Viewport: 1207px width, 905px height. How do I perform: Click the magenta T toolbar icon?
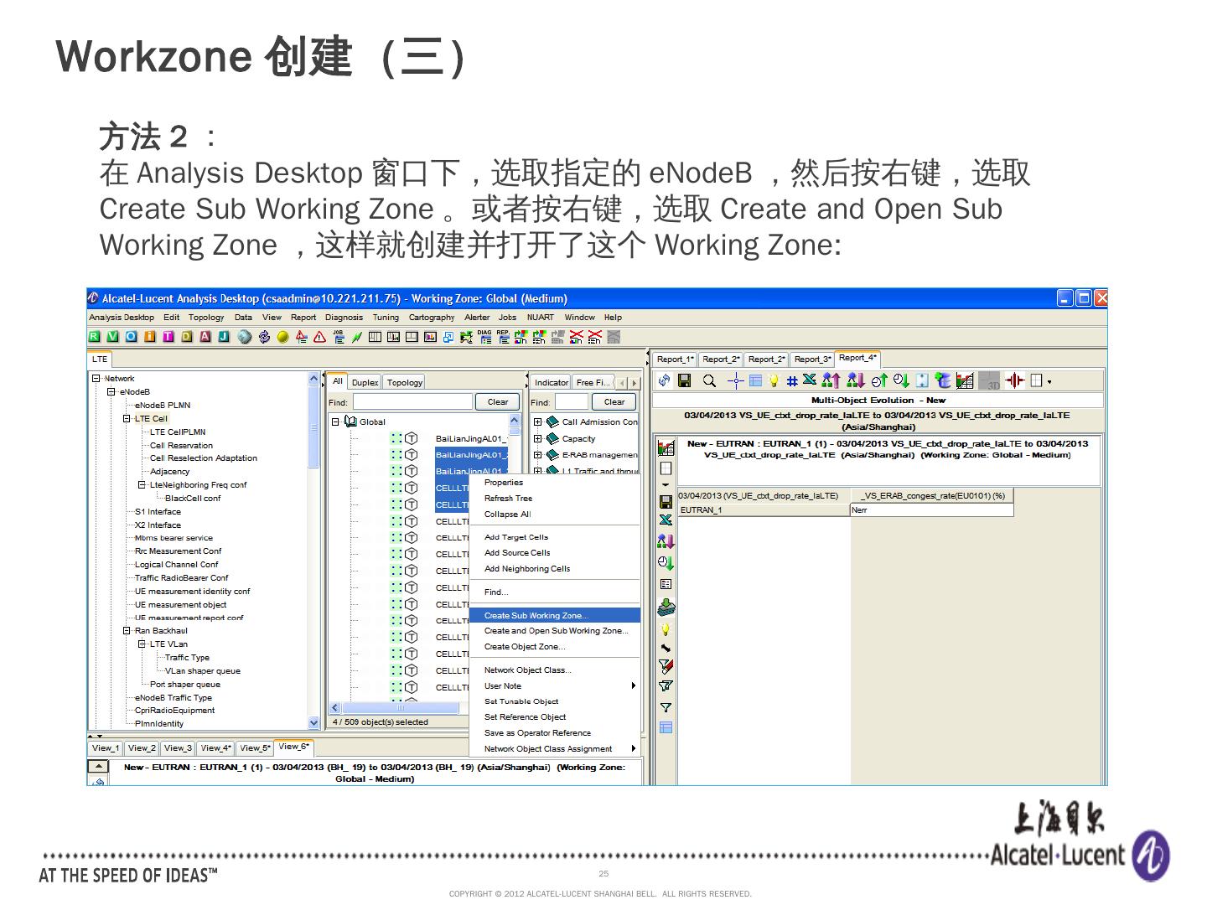[x=168, y=337]
